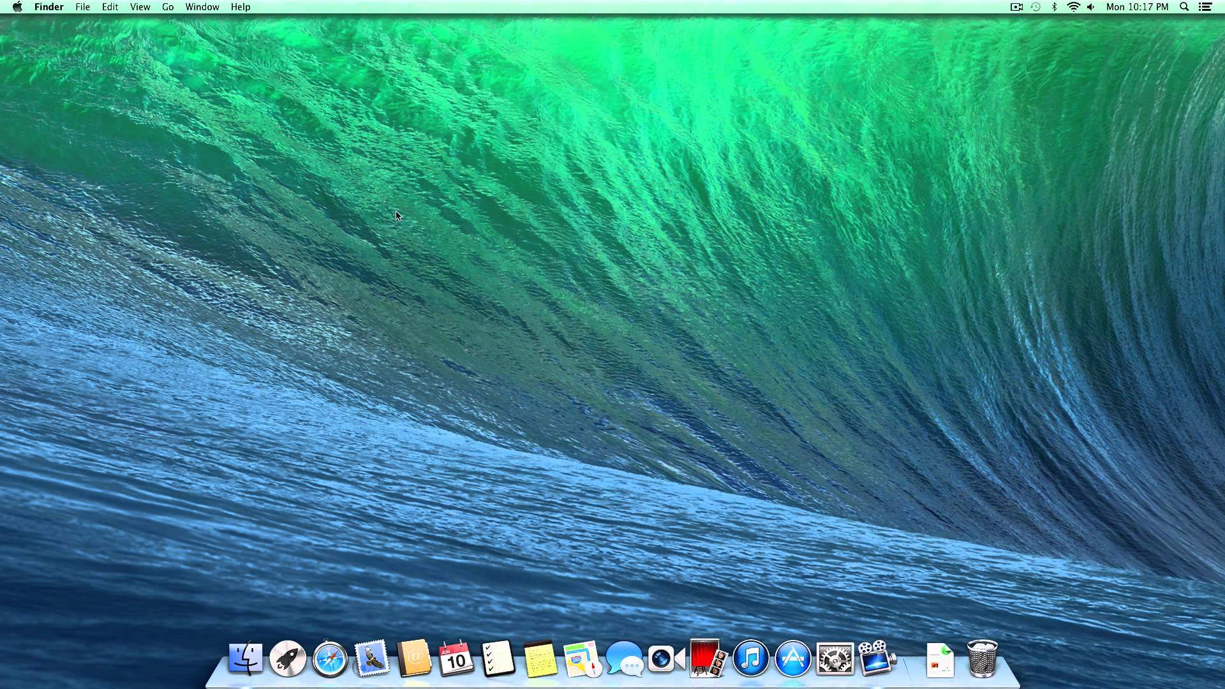Click the Spotlight search magnifier
The width and height of the screenshot is (1225, 689).
(x=1184, y=7)
